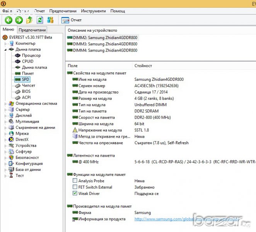Click the users icon in the toolbar
The height and width of the screenshot is (232, 256).
pyautogui.click(x=50, y=20)
